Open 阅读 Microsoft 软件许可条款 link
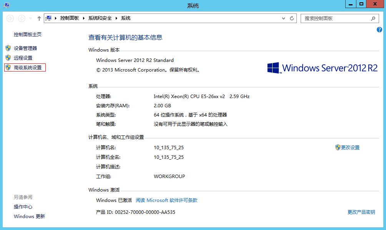386x230 pixels. click(166, 200)
